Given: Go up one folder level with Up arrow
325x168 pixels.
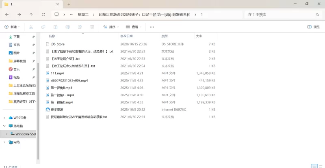Looking at the screenshot, I should pos(31,14).
